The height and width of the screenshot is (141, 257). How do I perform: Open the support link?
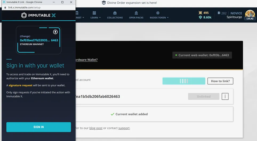click(x=124, y=128)
